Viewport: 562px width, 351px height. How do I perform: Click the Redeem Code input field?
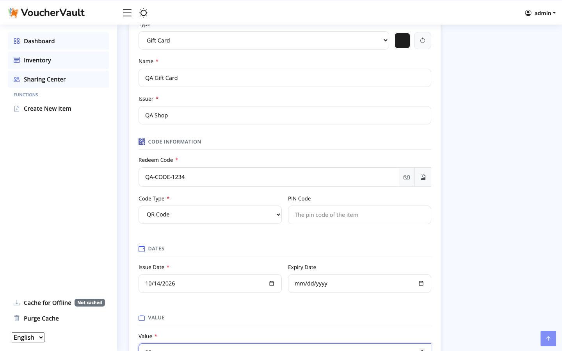[x=269, y=177]
